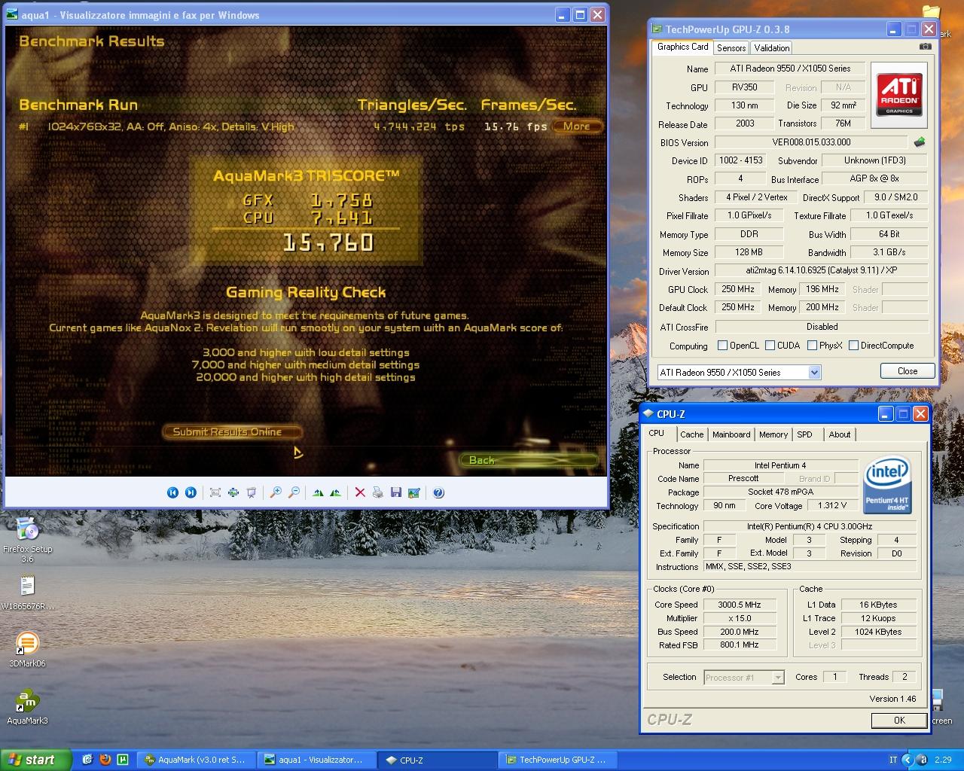Click the Best Fit icon in viewer toolbar
The width and height of the screenshot is (964, 771).
click(x=215, y=492)
